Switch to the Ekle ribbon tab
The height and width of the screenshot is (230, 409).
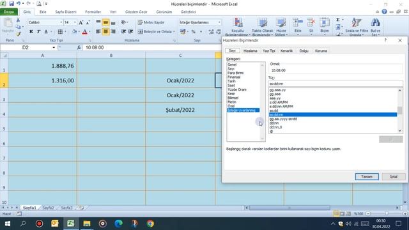(43, 11)
